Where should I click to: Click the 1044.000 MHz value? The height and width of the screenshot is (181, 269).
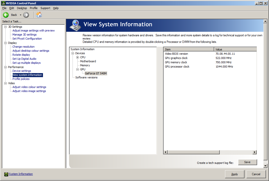tap(224, 67)
